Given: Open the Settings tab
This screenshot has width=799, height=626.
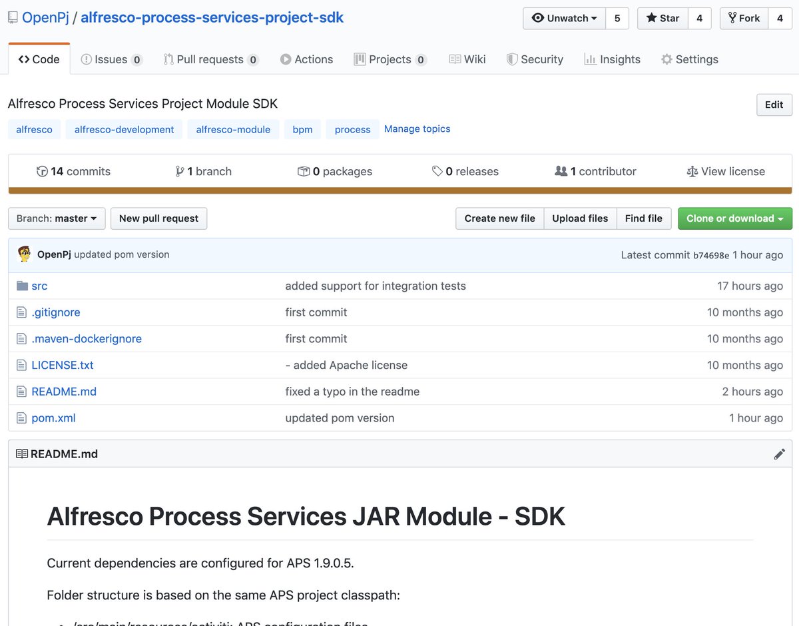Looking at the screenshot, I should click(690, 59).
